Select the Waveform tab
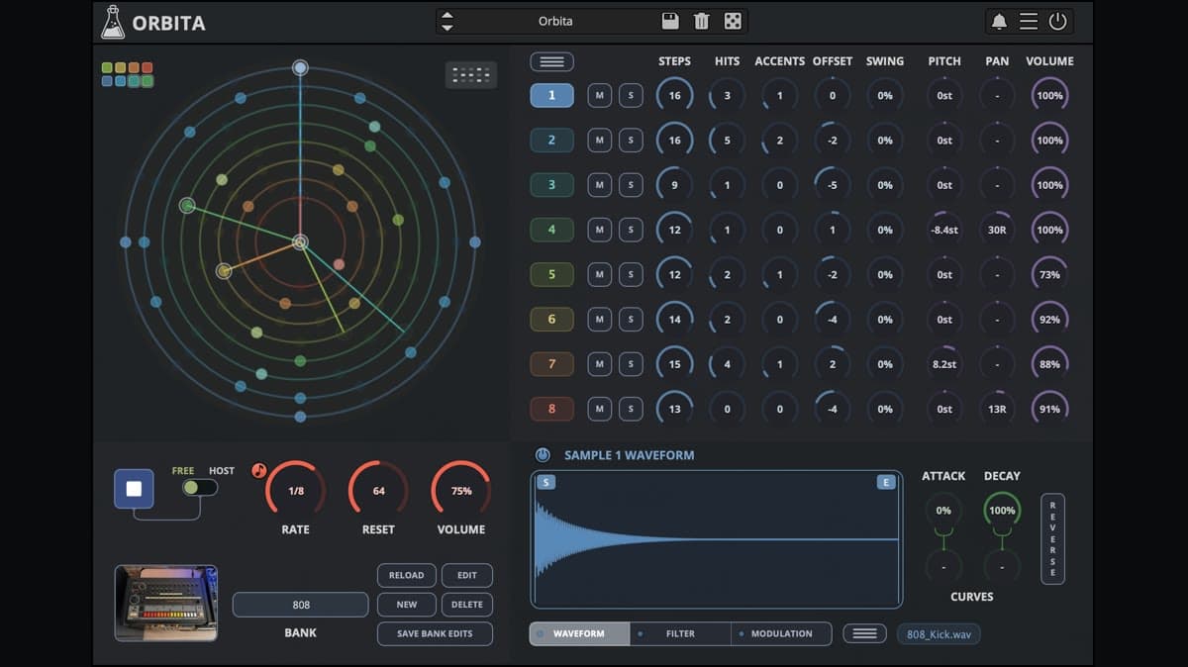This screenshot has height=667, width=1188. click(x=579, y=633)
